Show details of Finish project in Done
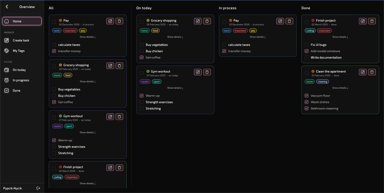Screen dimensions: 384x193 click(x=340, y=37)
